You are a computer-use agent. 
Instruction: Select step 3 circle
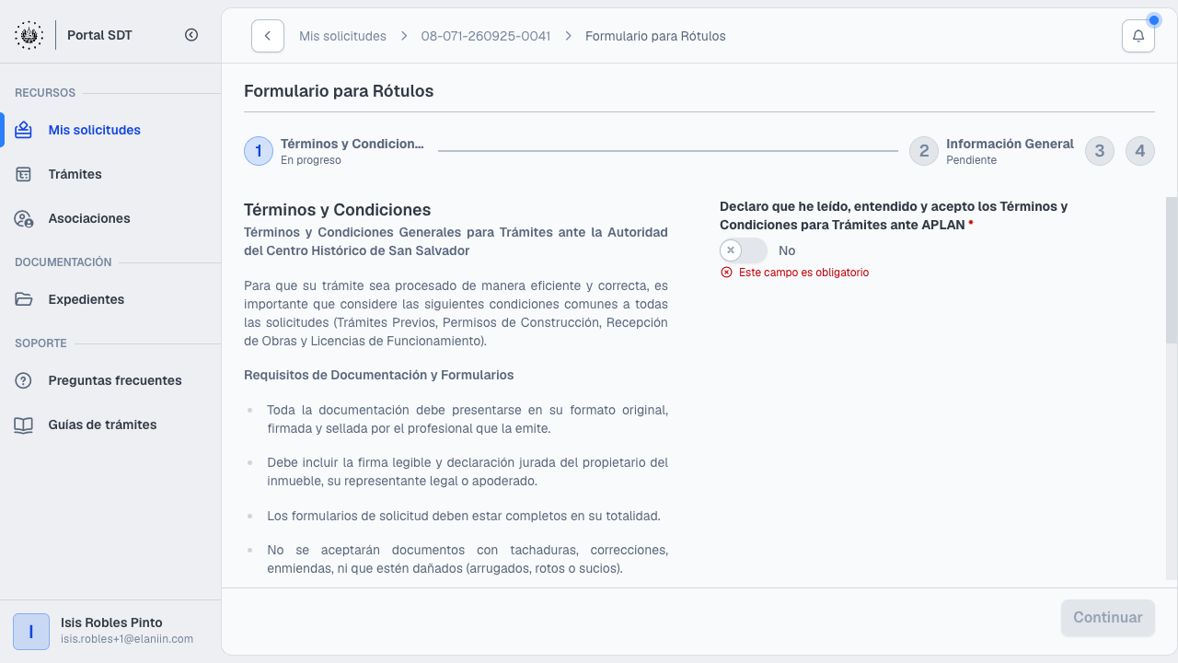pos(1100,151)
